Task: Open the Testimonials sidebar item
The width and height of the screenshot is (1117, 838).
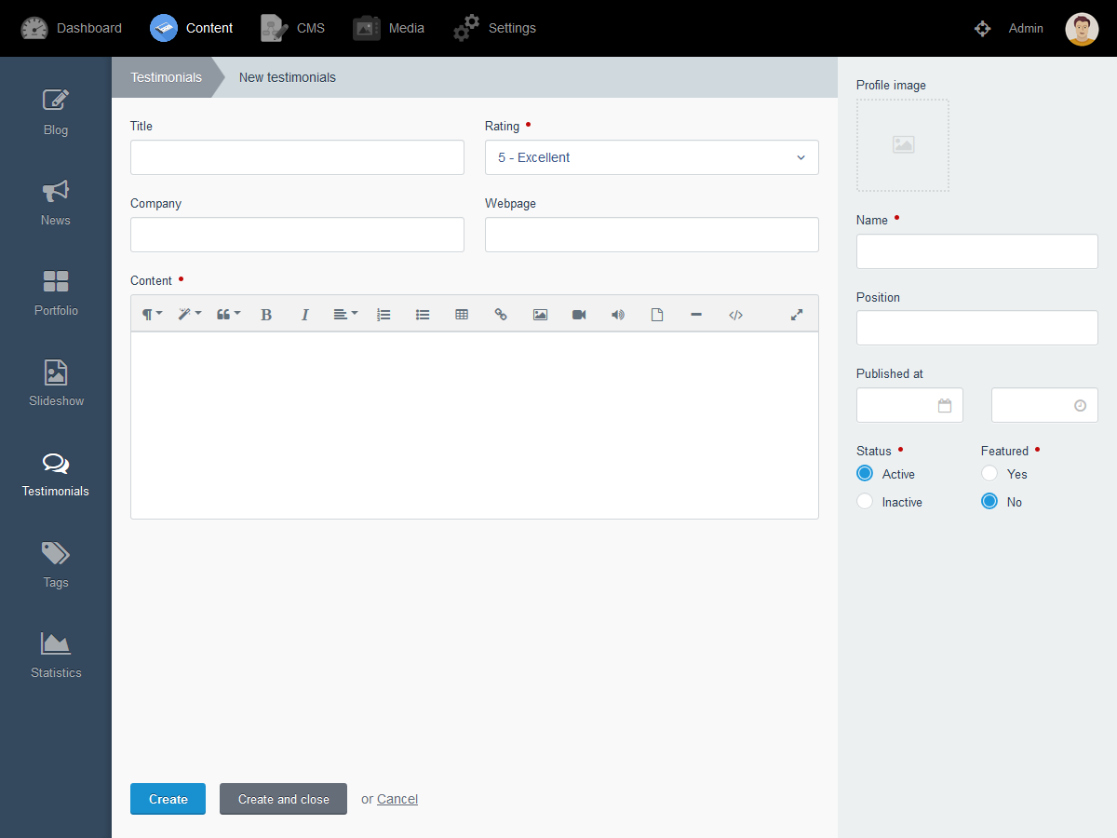Action: coord(56,473)
